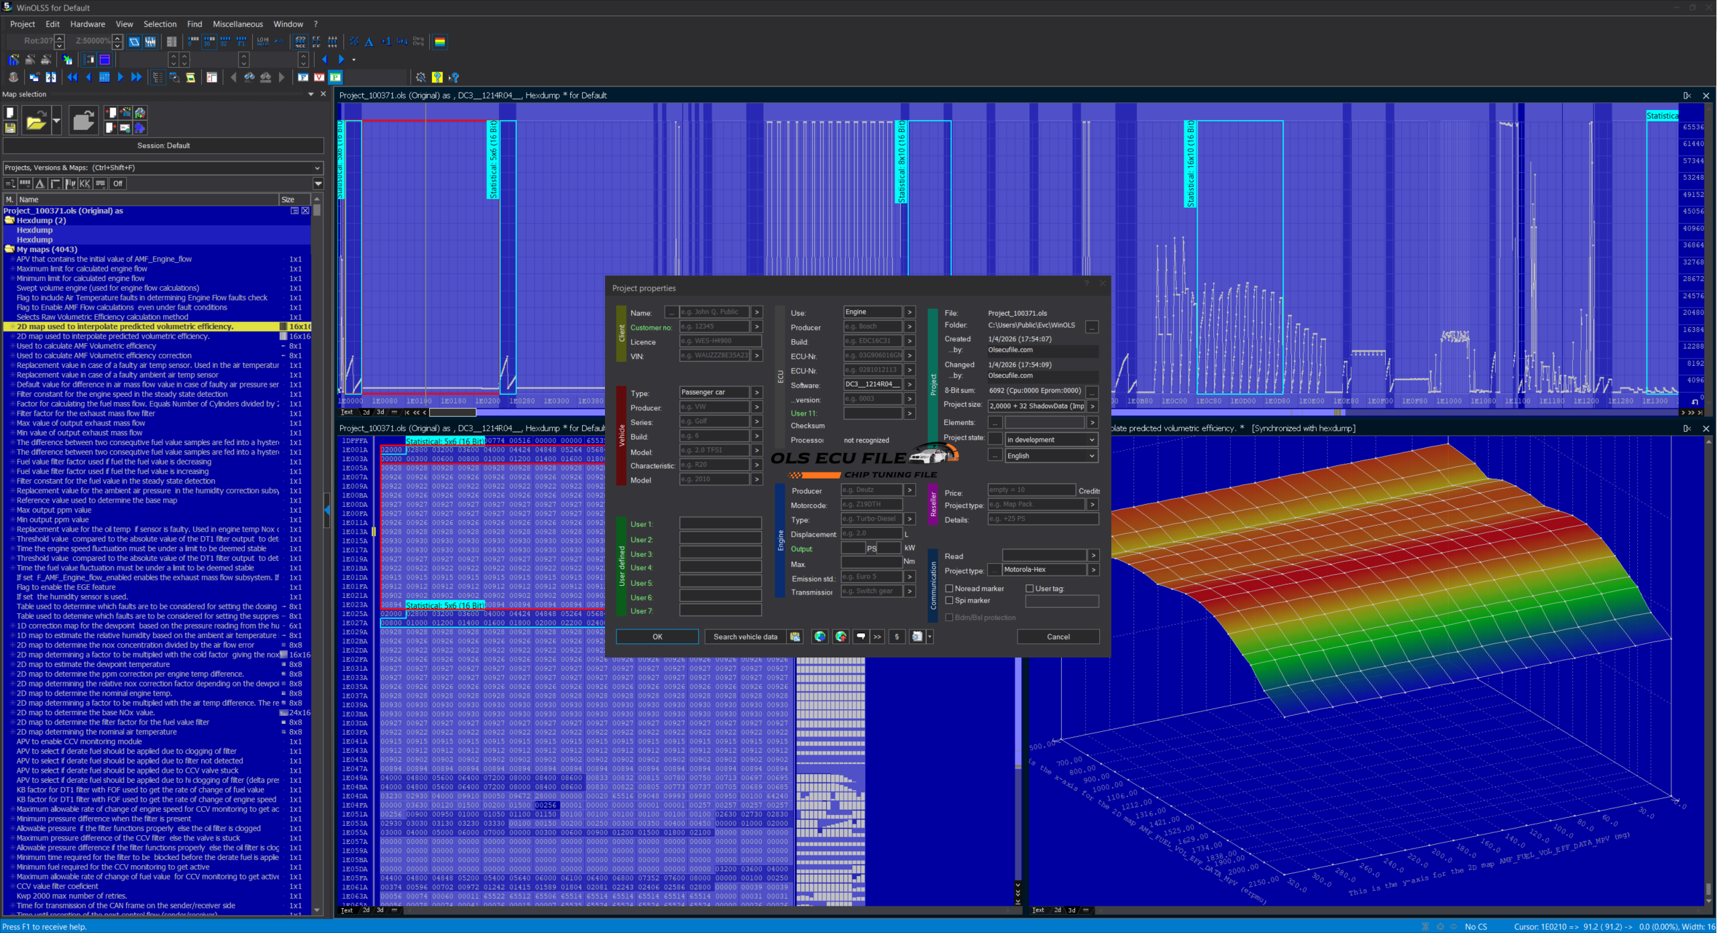Screen dimensions: 1717x933
Task: Click the yellow question mark help icon
Action: pyautogui.click(x=437, y=77)
